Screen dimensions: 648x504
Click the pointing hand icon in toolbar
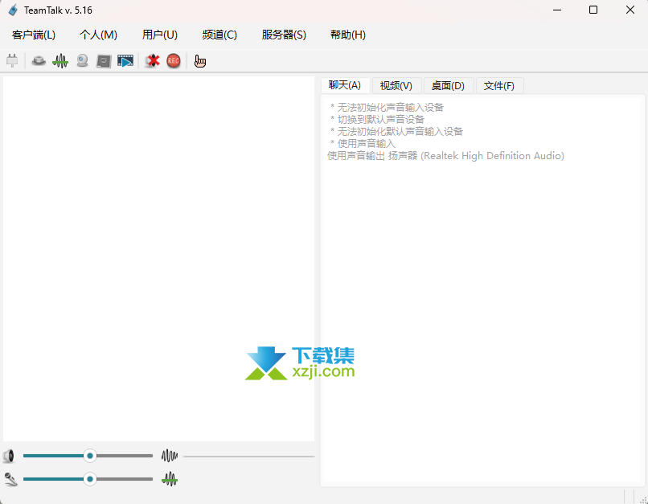[x=200, y=61]
